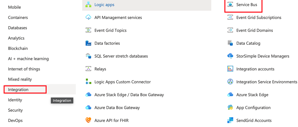Viewport: 298px width, 127px height.
Task: Open the Analytics category
Action: coord(16,38)
